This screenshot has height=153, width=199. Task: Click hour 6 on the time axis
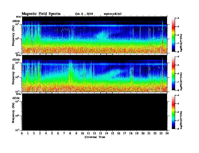[x=58, y=133]
